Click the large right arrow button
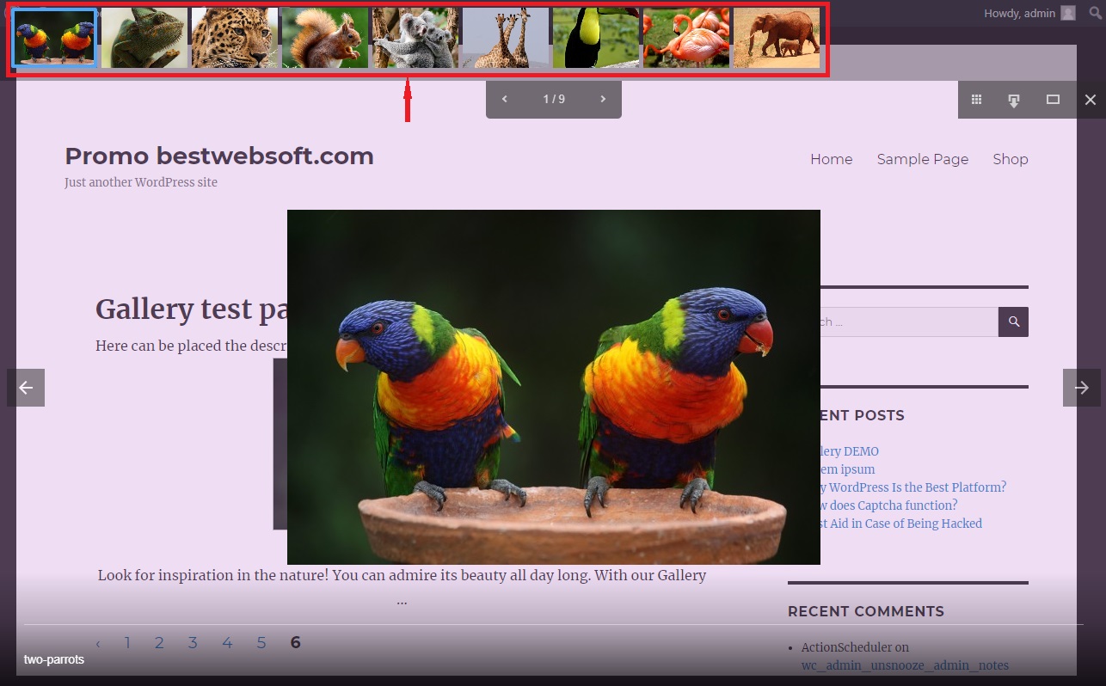The image size is (1106, 686). pyautogui.click(x=1081, y=388)
